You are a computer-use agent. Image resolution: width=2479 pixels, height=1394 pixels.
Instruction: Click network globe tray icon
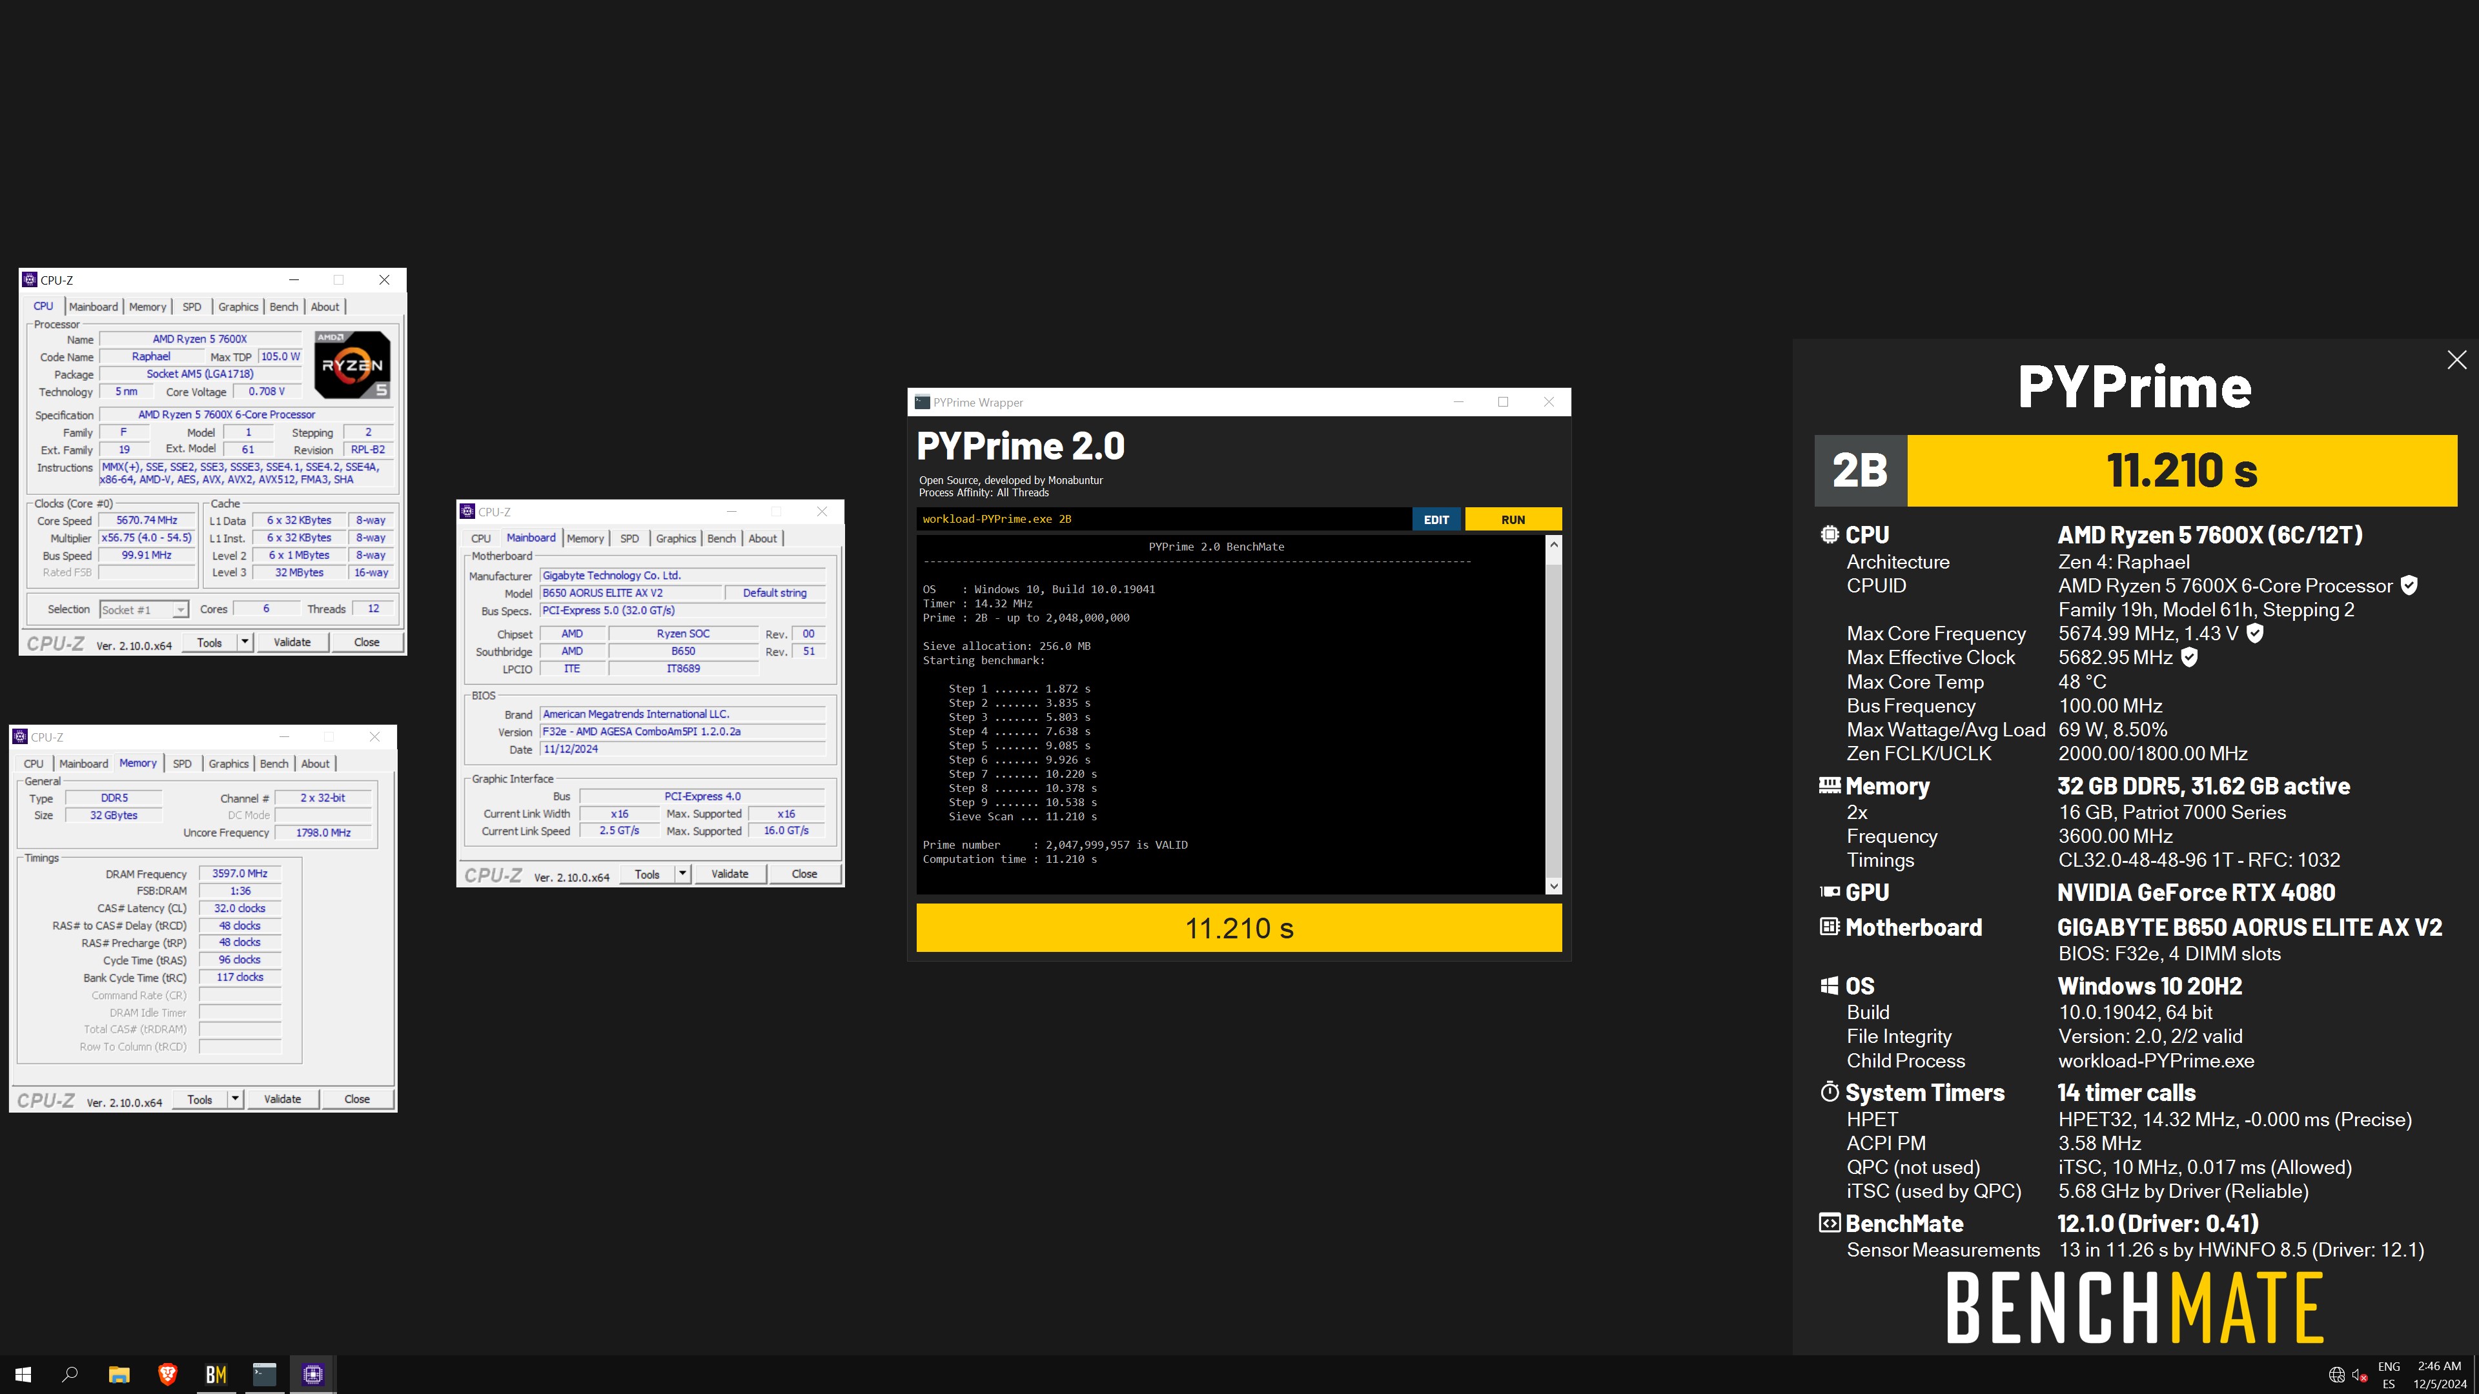[2336, 1375]
